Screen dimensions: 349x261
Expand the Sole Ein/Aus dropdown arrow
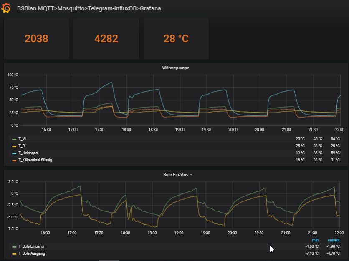(191, 175)
